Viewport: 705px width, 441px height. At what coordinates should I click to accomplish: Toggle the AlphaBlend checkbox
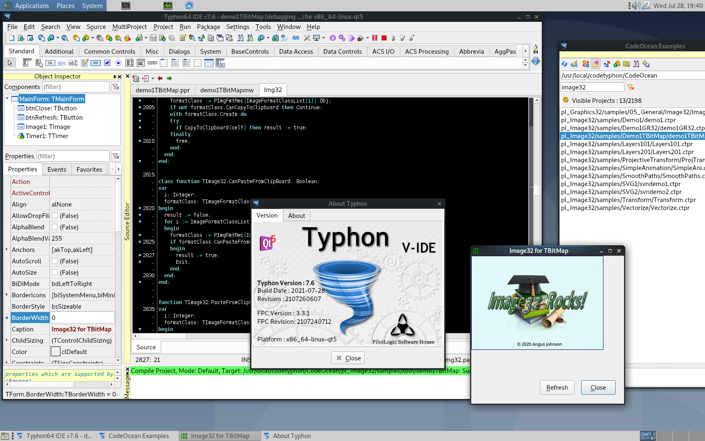point(55,227)
